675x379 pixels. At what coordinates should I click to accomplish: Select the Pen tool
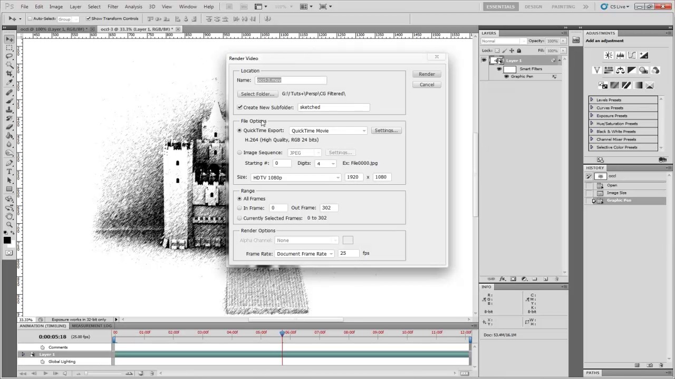coord(9,163)
